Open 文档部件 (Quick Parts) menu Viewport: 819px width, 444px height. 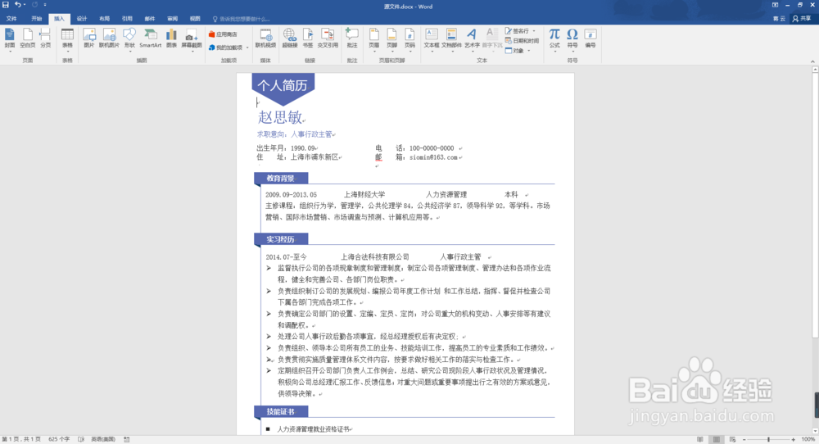[451, 39]
